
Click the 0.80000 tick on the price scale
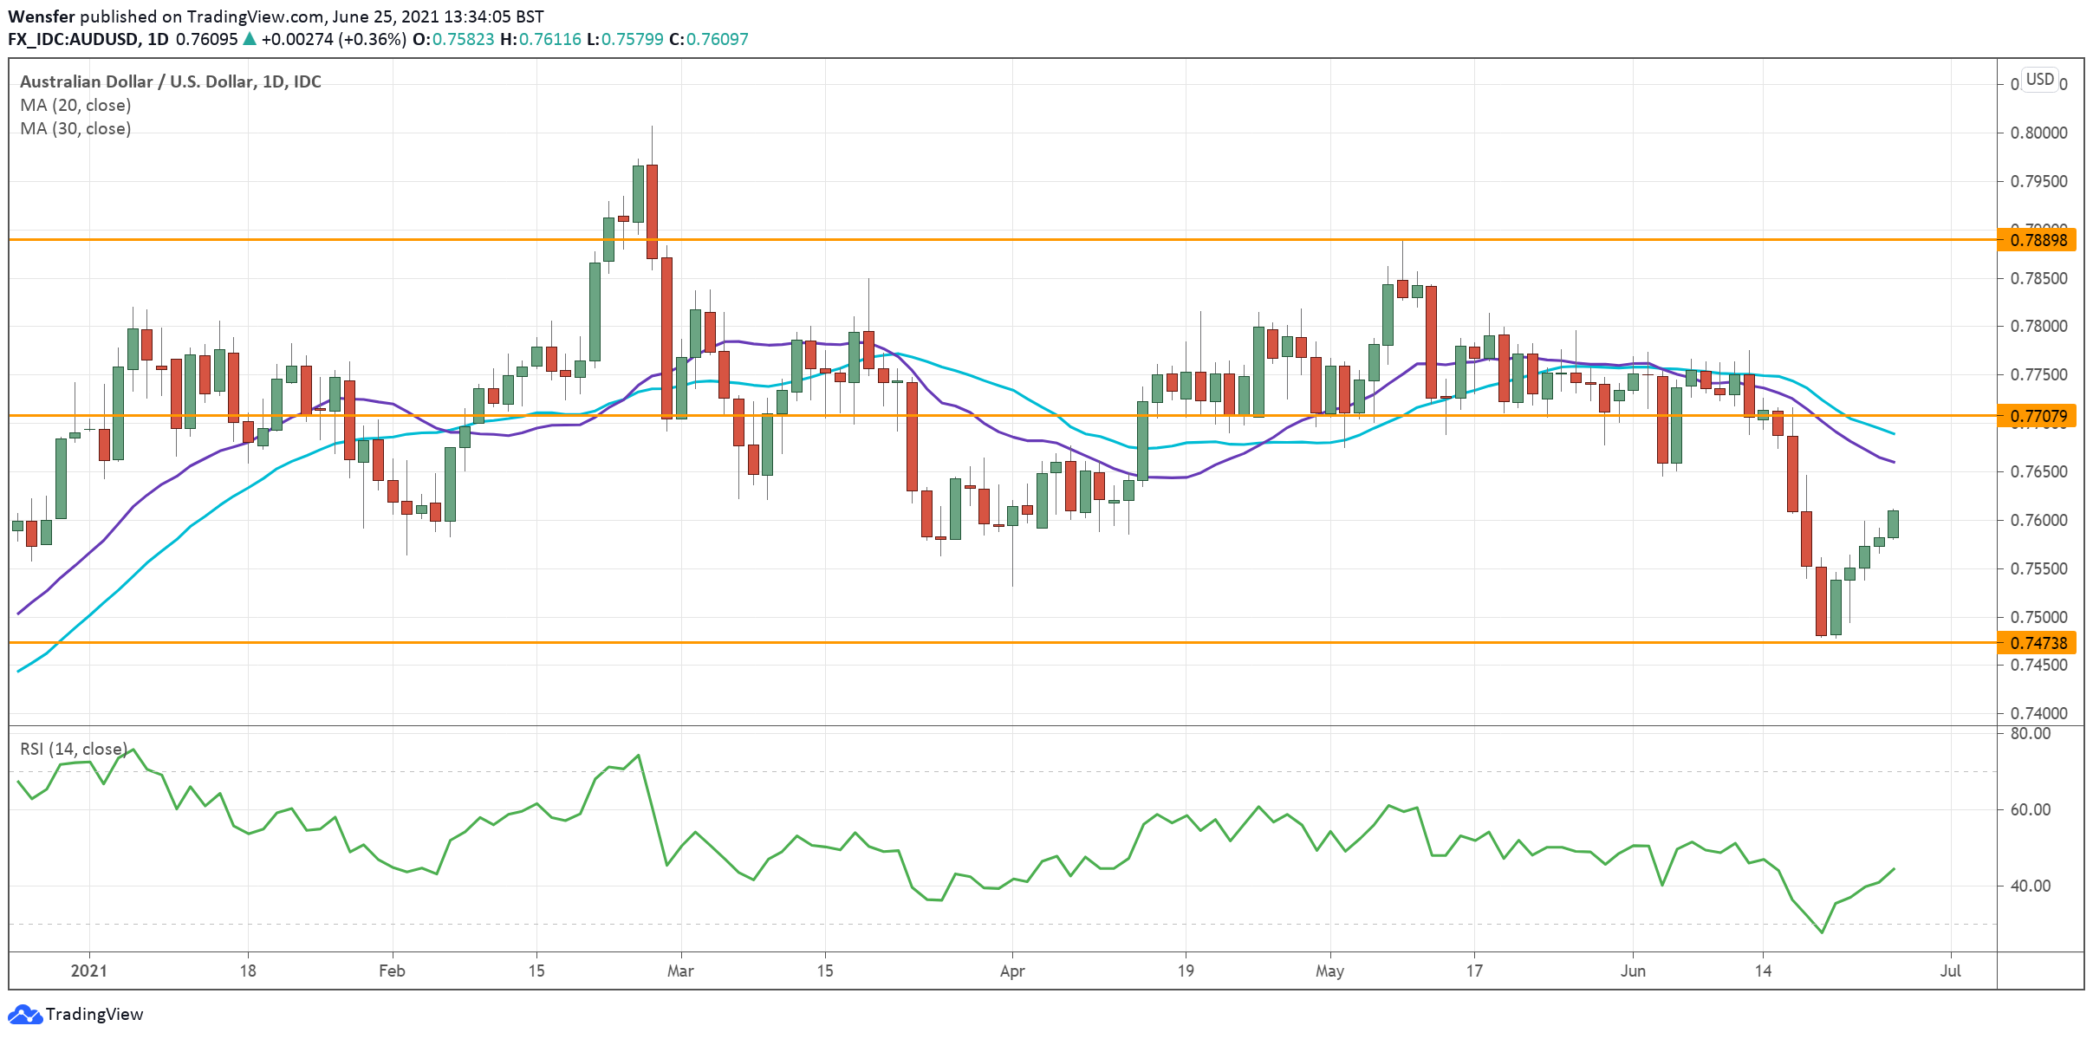click(2038, 133)
